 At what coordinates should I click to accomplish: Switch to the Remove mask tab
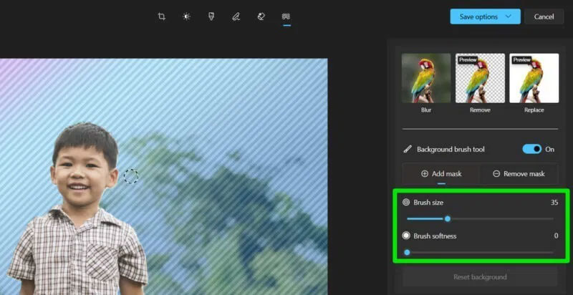coord(519,174)
